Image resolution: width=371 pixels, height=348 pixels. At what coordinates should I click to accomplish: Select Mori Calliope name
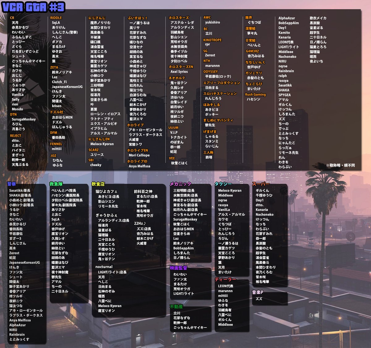click(x=139, y=155)
